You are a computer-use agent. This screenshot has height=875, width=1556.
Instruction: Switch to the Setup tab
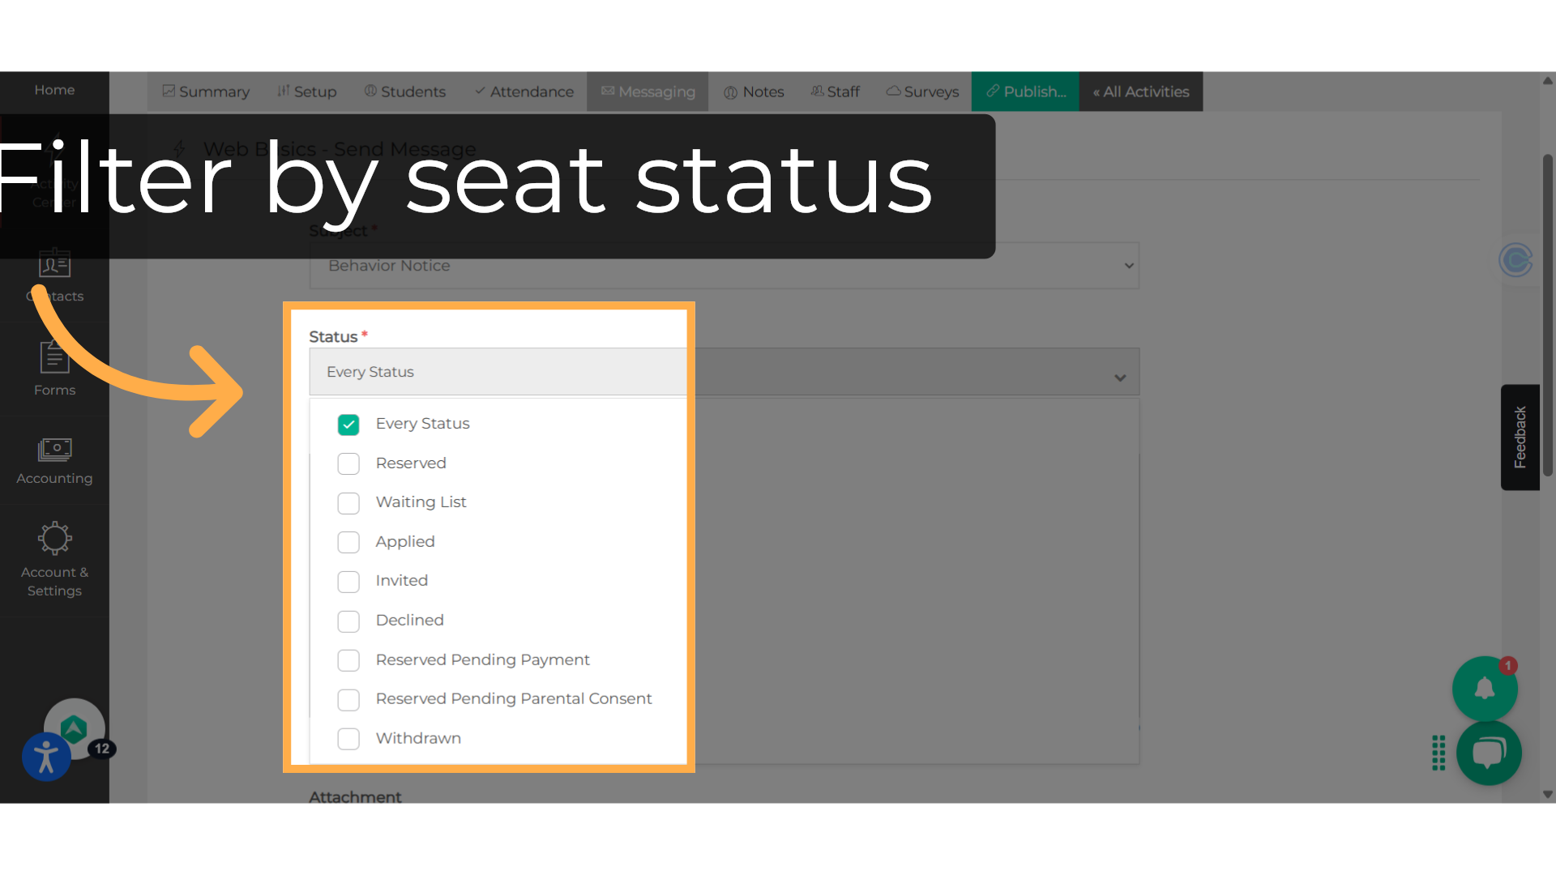click(x=307, y=92)
